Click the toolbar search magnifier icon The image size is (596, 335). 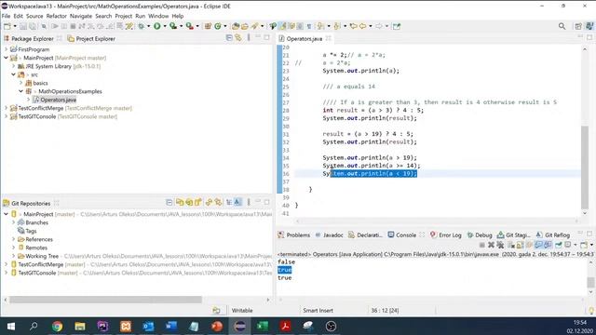pos(562,26)
